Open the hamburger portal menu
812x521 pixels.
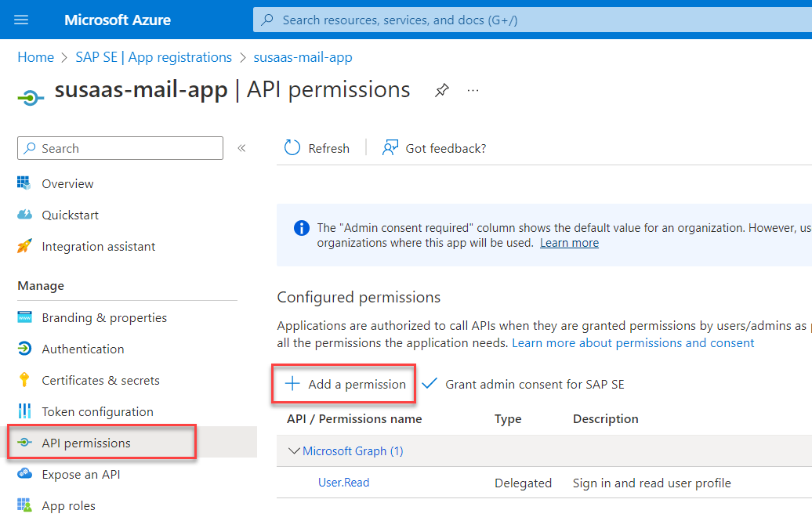click(20, 20)
